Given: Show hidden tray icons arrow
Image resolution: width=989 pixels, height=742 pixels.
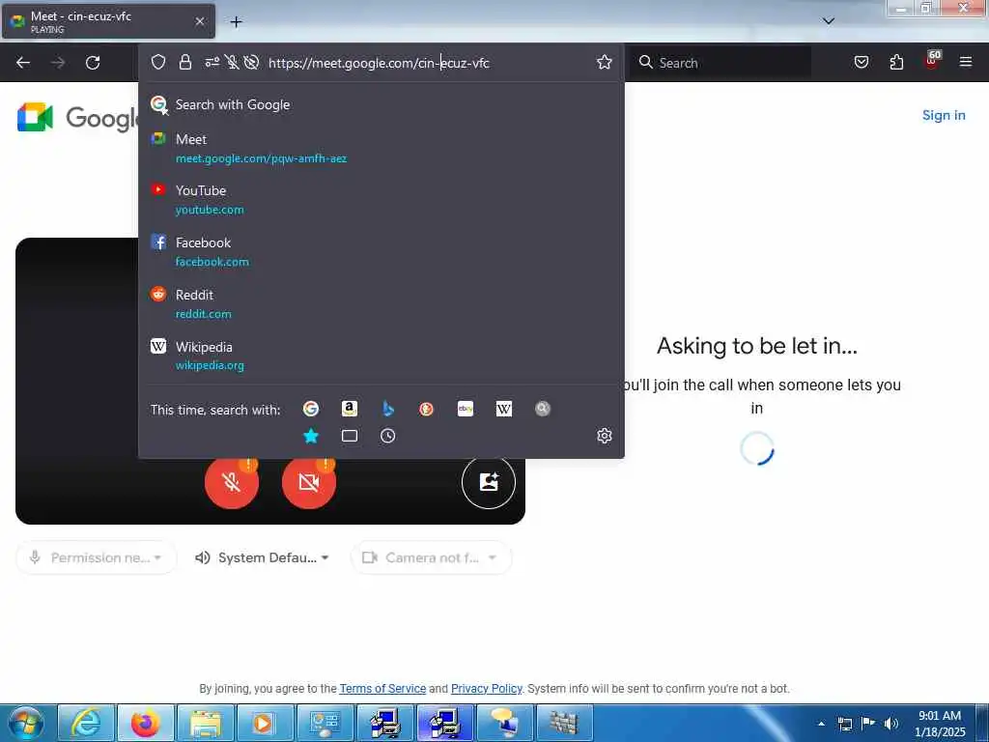Looking at the screenshot, I should (x=821, y=724).
